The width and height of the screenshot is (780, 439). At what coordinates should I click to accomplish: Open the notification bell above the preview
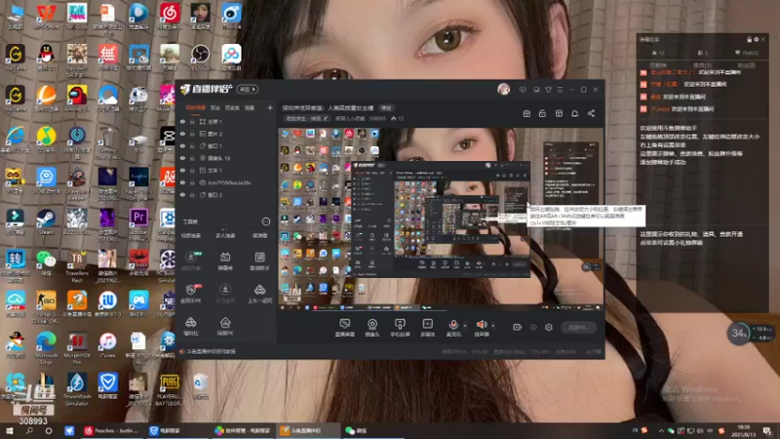(574, 113)
